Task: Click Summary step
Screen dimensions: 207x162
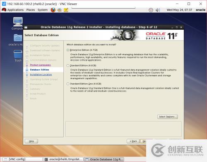Action: (35, 89)
